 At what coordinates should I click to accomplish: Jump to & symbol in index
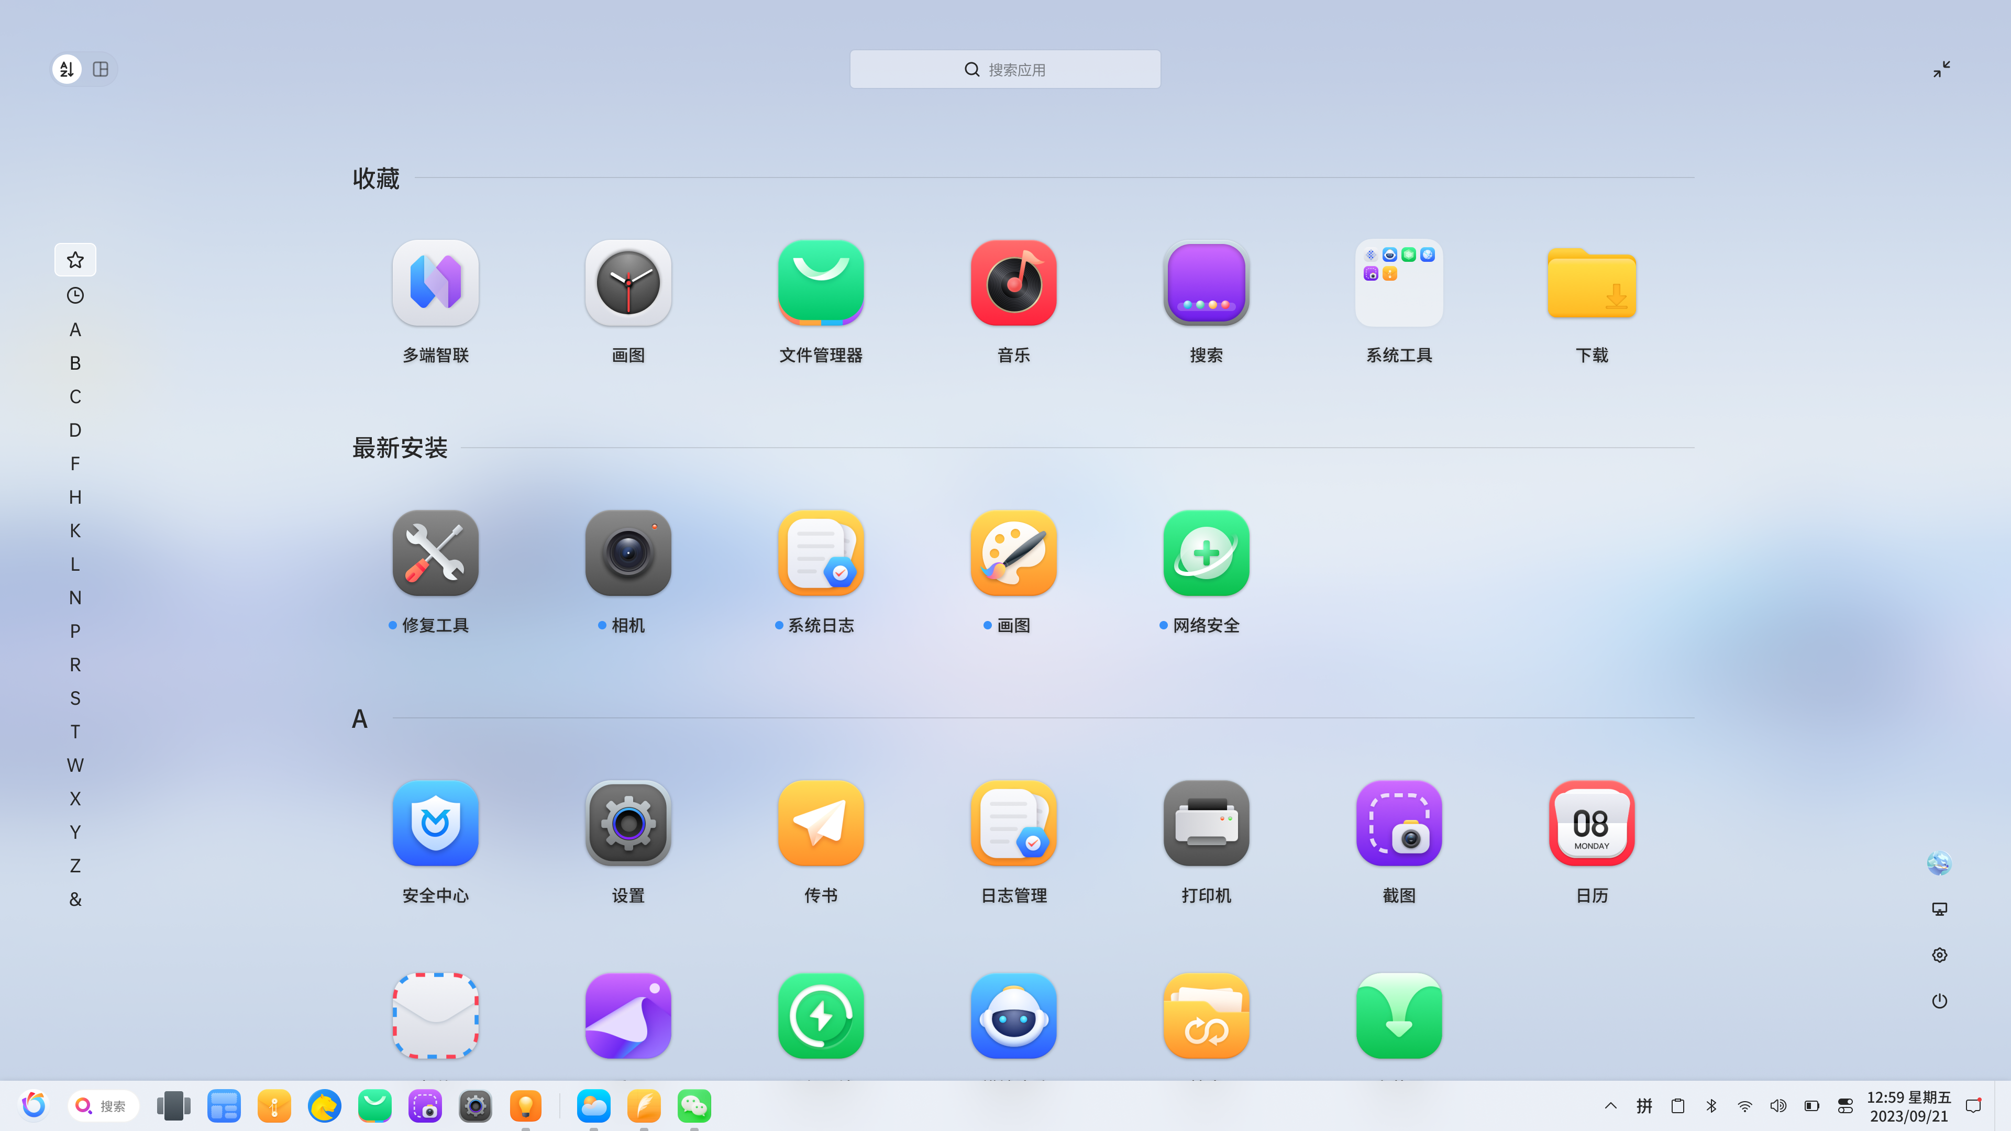click(x=75, y=899)
